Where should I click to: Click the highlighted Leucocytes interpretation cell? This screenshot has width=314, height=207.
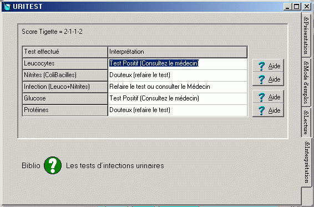(x=178, y=64)
